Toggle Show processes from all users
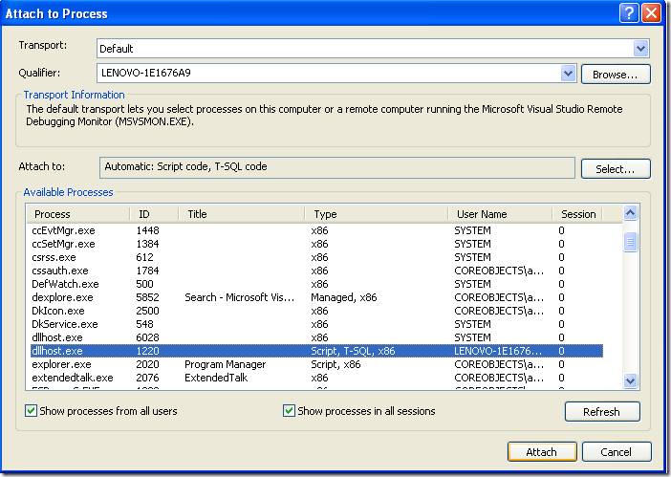Image resolution: width=671 pixels, height=477 pixels. (31, 411)
